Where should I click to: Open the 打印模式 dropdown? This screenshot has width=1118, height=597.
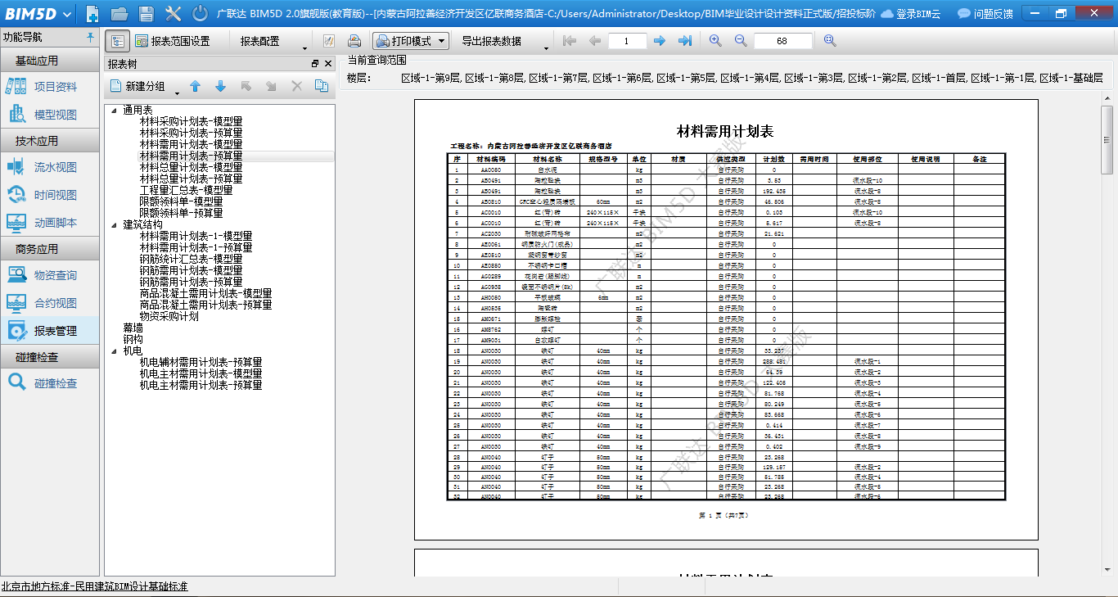coord(411,41)
